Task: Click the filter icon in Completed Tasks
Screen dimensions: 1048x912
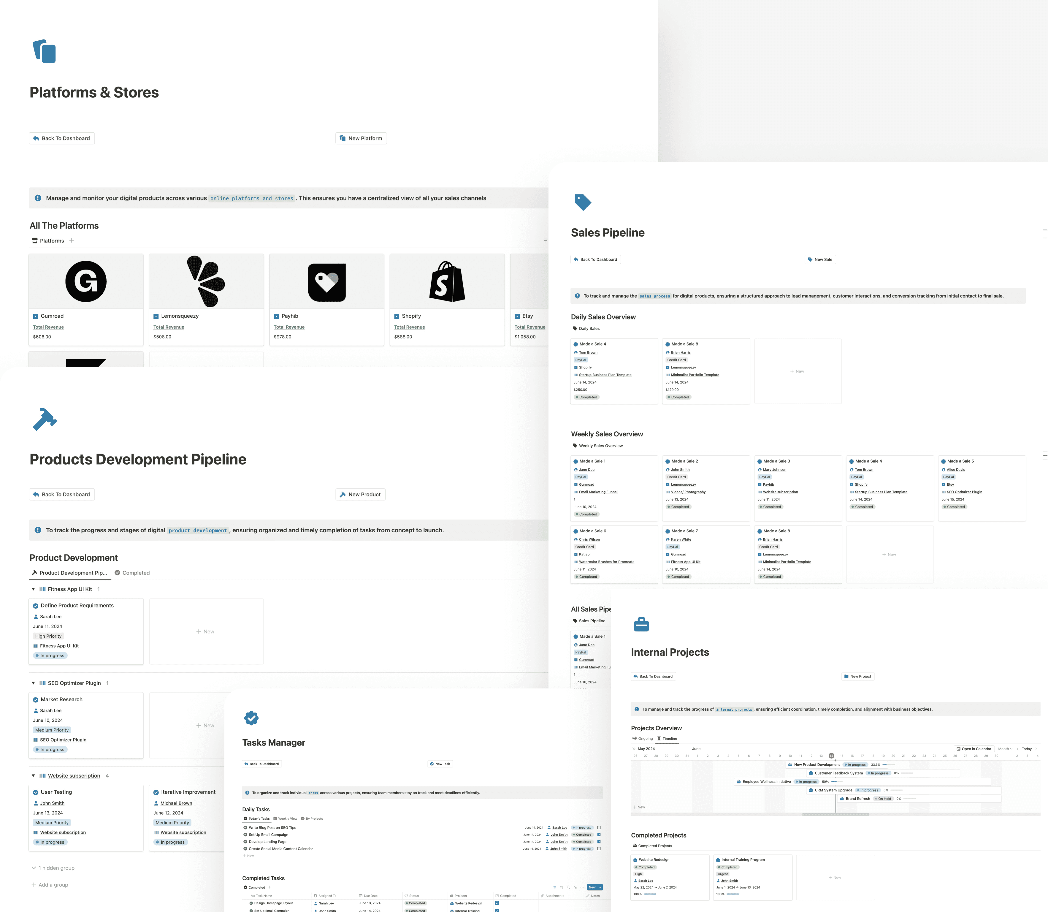Action: 555,888
